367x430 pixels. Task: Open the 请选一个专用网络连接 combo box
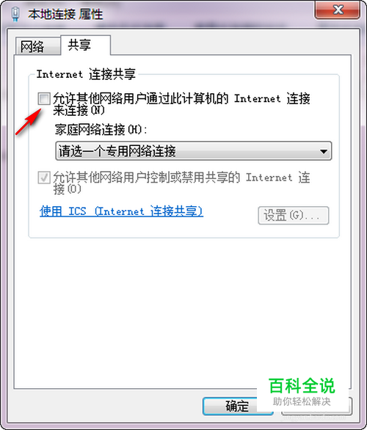pyautogui.click(x=193, y=151)
